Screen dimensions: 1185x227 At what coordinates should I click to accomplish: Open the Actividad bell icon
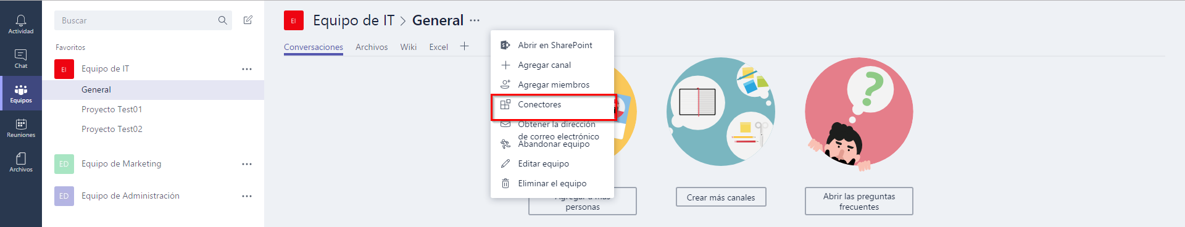point(21,24)
